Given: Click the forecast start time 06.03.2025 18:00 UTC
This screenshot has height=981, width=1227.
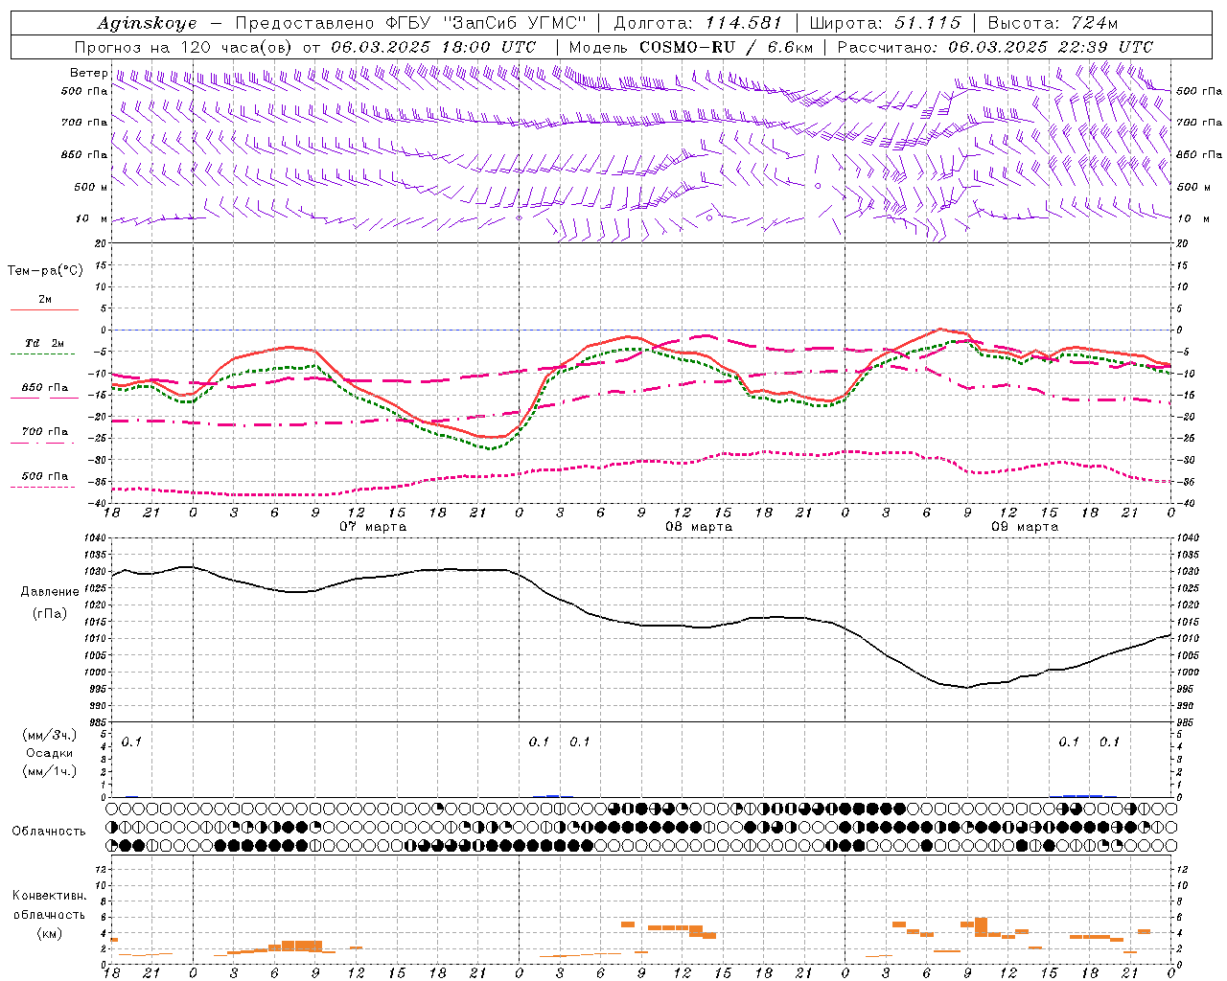Looking at the screenshot, I should (x=433, y=47).
